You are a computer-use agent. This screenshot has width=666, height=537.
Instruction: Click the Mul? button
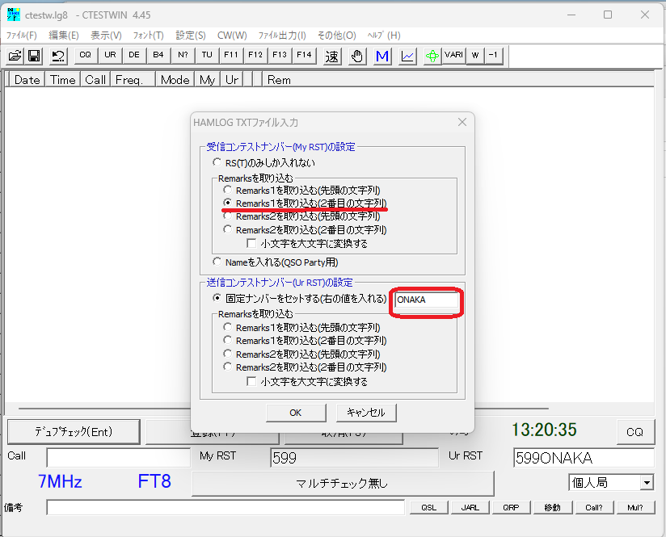[x=635, y=507]
